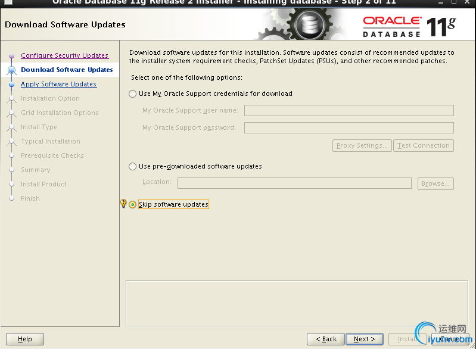Proceed with the Next button
This screenshot has height=349, width=476.
coord(365,339)
